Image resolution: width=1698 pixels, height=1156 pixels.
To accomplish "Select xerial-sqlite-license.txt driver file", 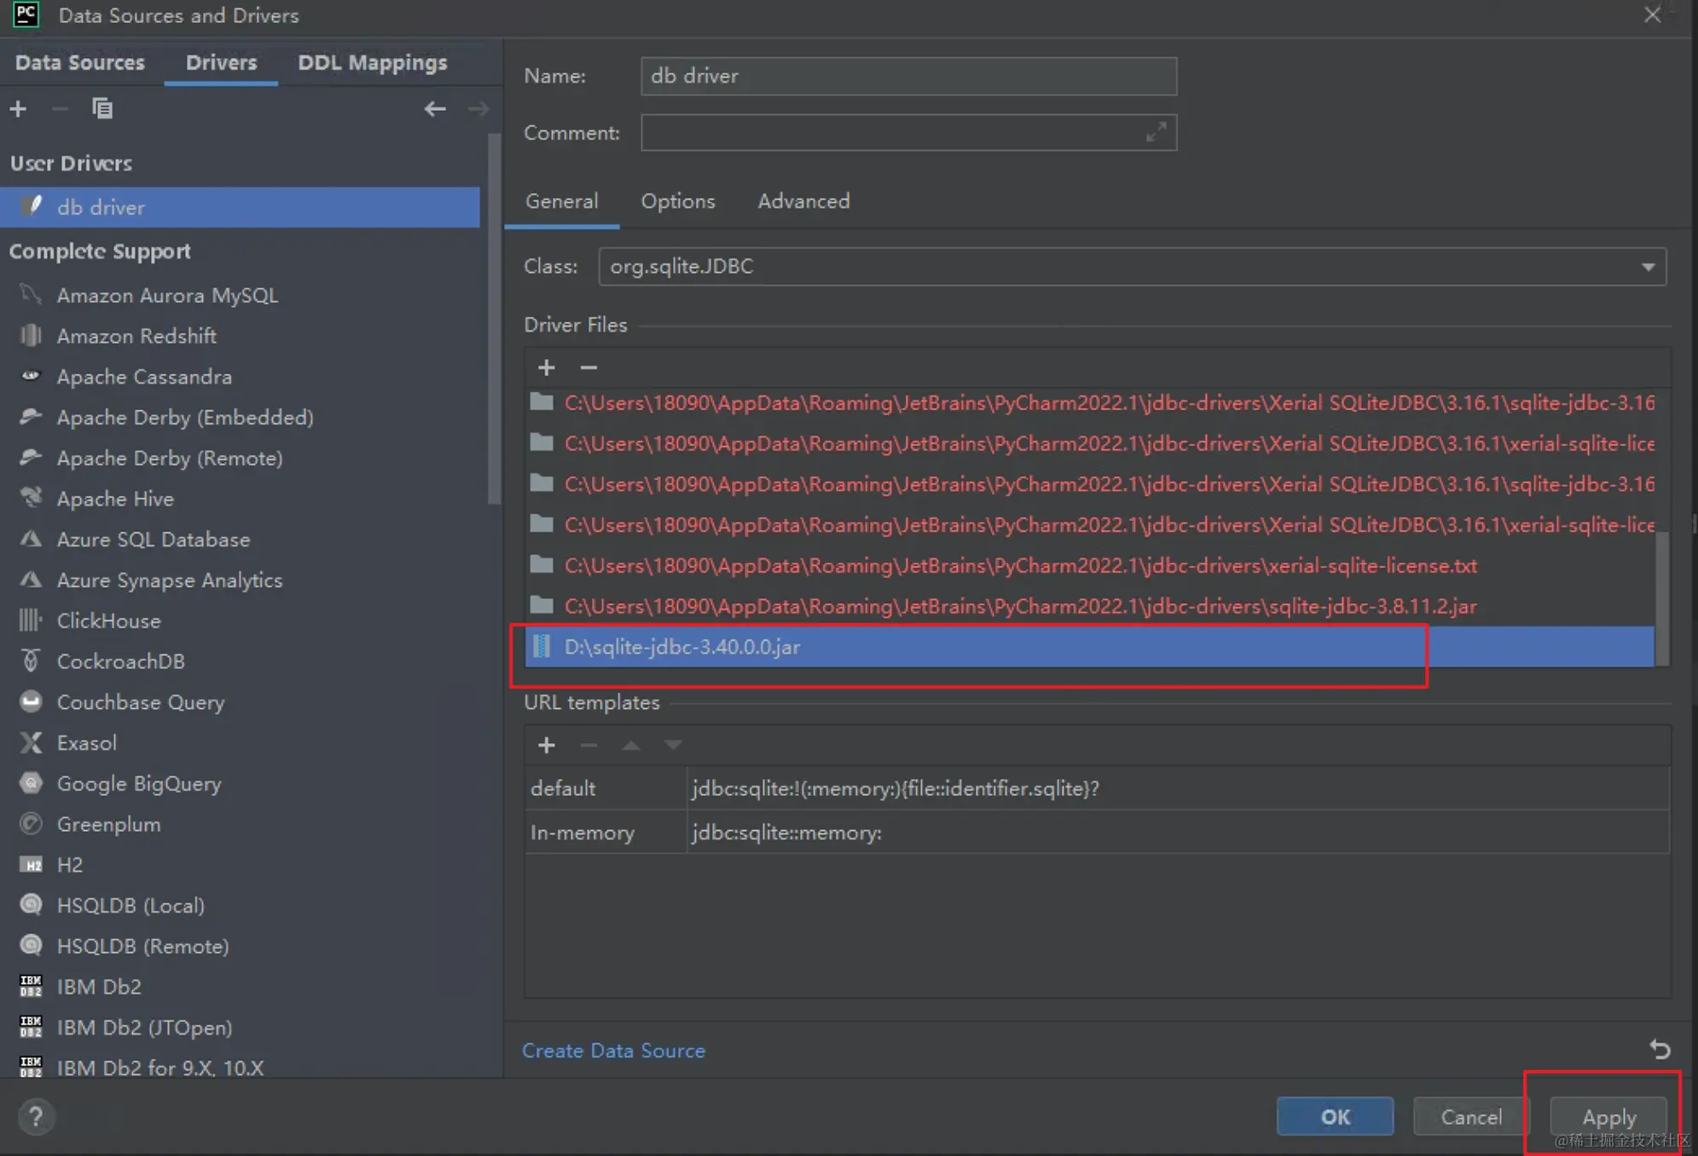I will [1089, 566].
